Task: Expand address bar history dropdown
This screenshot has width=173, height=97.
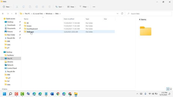Action: (x=117, y=13)
